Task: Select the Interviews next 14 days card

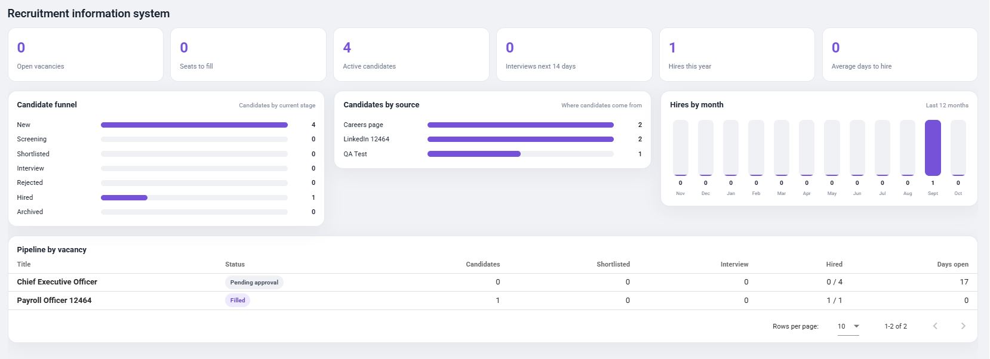Action: click(x=574, y=55)
